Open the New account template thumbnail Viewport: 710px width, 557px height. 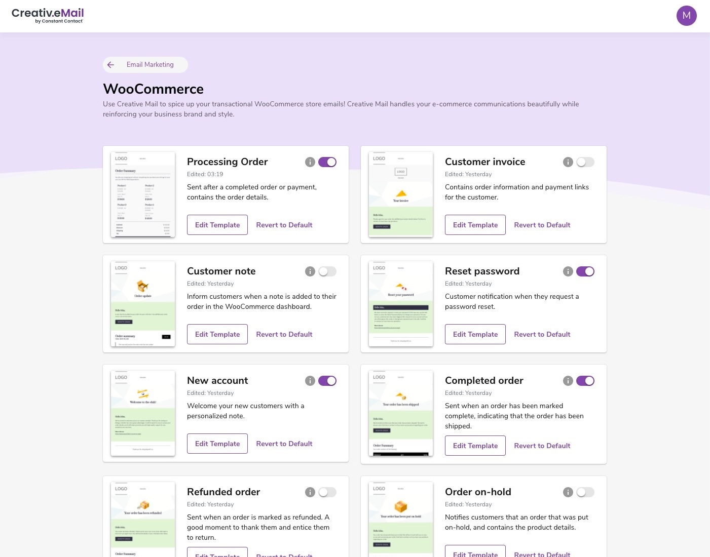(143, 413)
